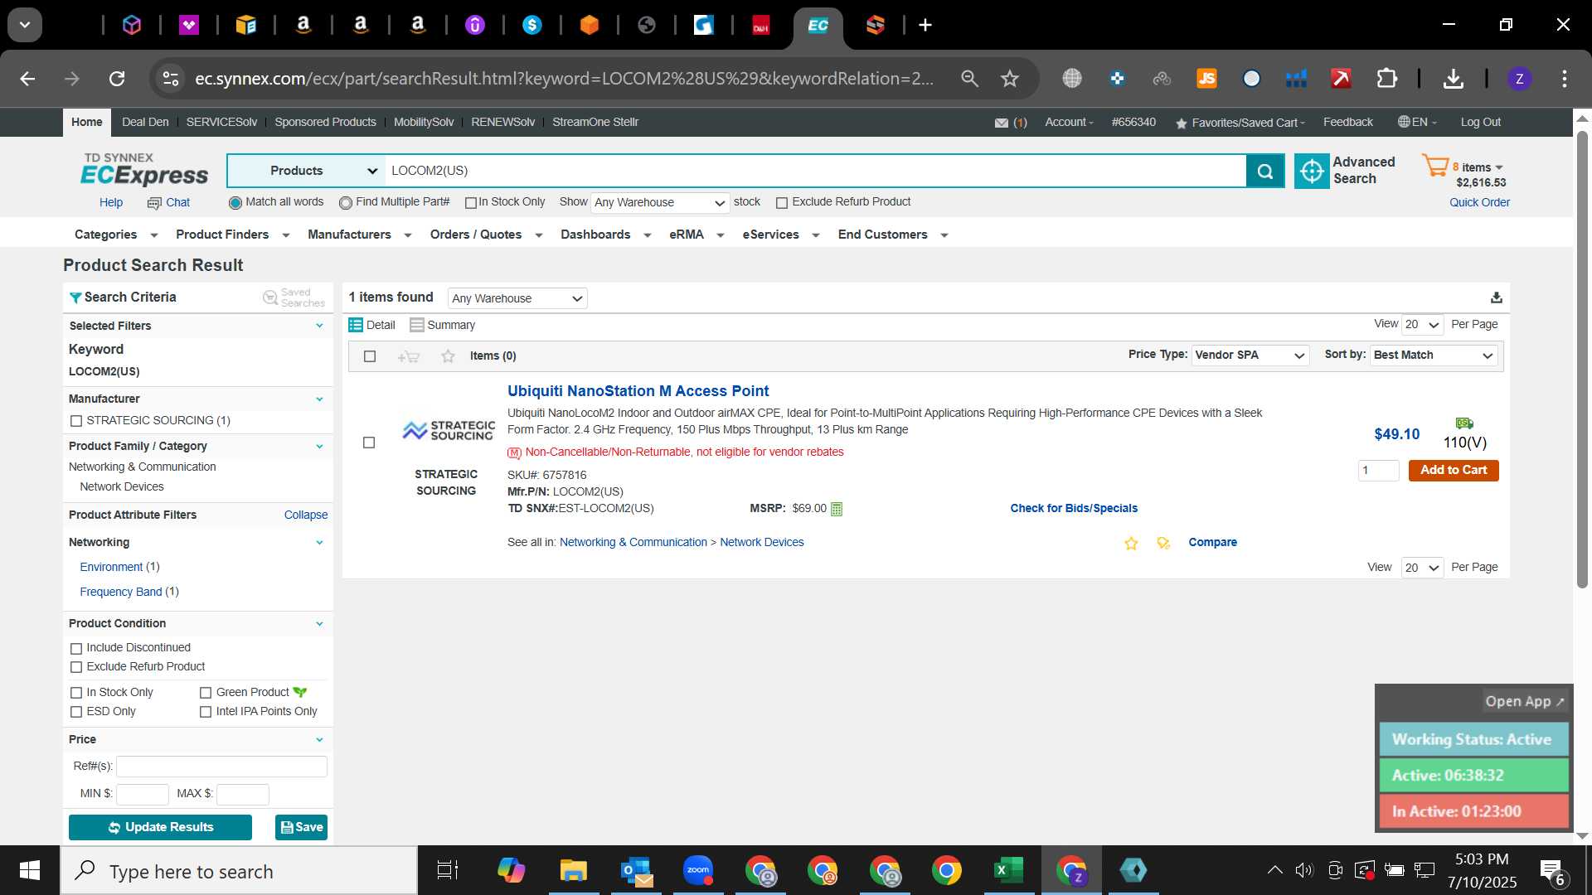Click the quantity input field

[x=1378, y=471]
